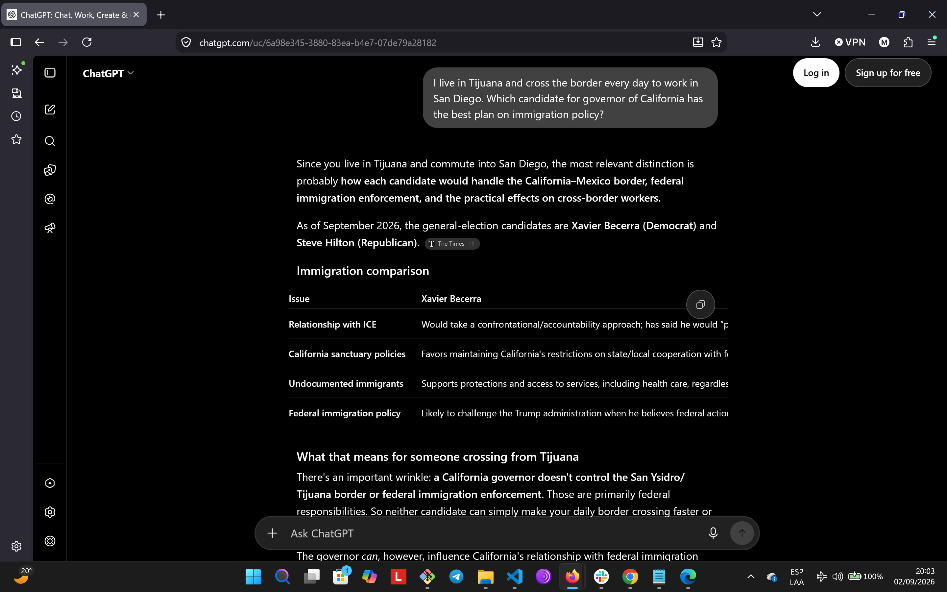Screen dimensions: 947x592
Task: Click the hexagon icon near the sidebar bottom
Action: [50, 483]
